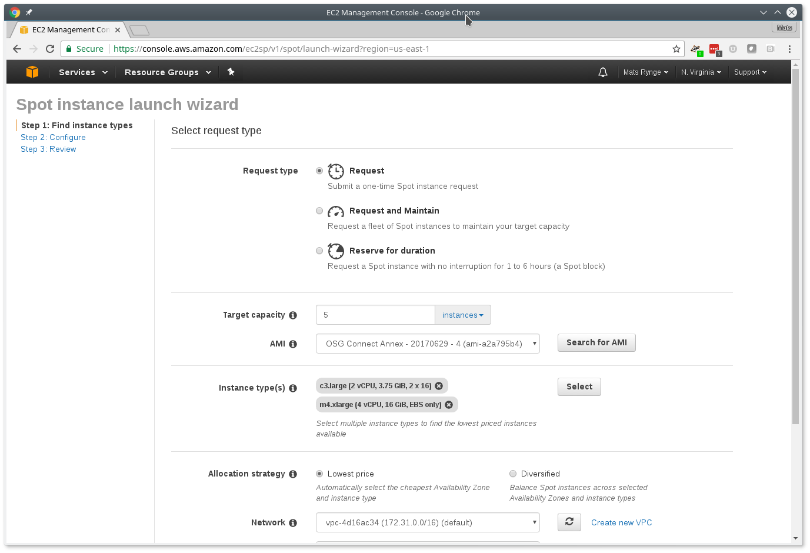810x553 pixels.
Task: Go to Step 2: Configure
Action: point(53,137)
